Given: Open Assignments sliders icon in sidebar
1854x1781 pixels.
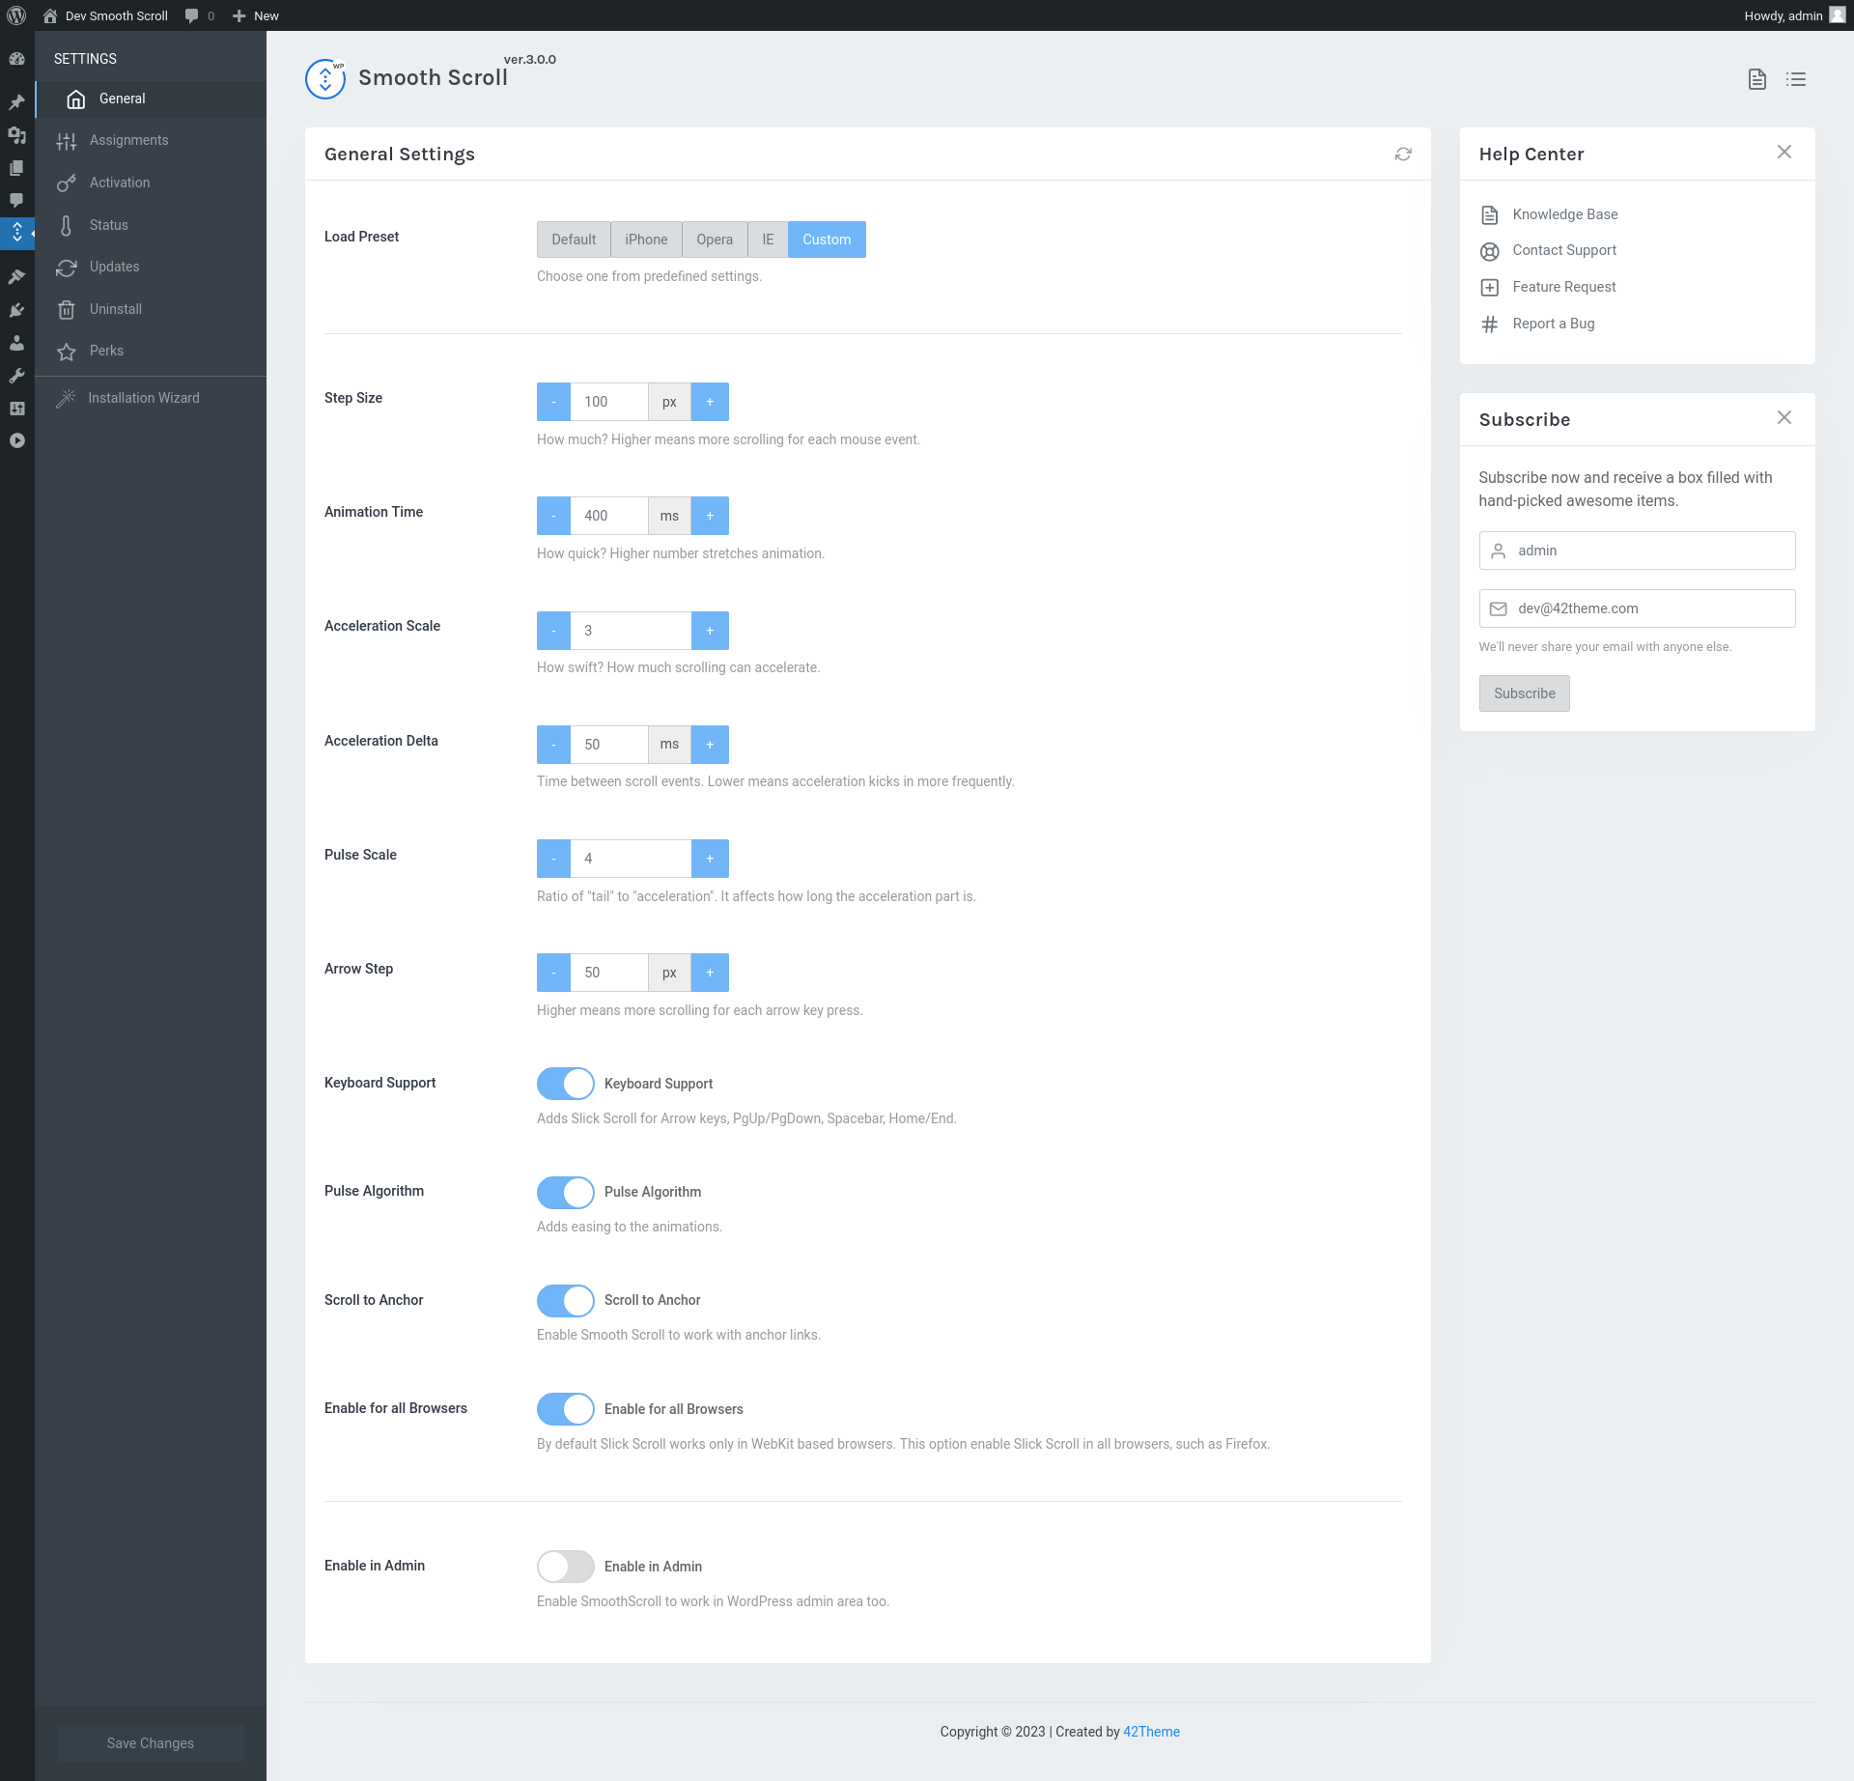Looking at the screenshot, I should [67, 141].
